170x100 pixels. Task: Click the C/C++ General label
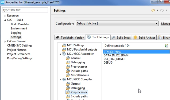click(x=17, y=41)
